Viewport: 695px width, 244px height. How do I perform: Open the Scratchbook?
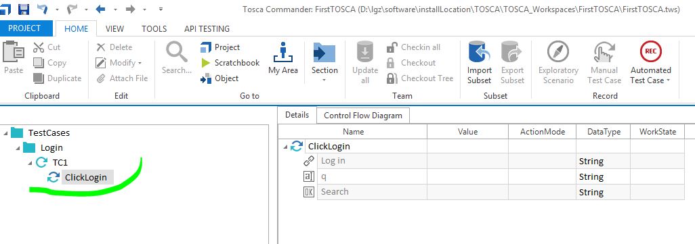[230, 63]
